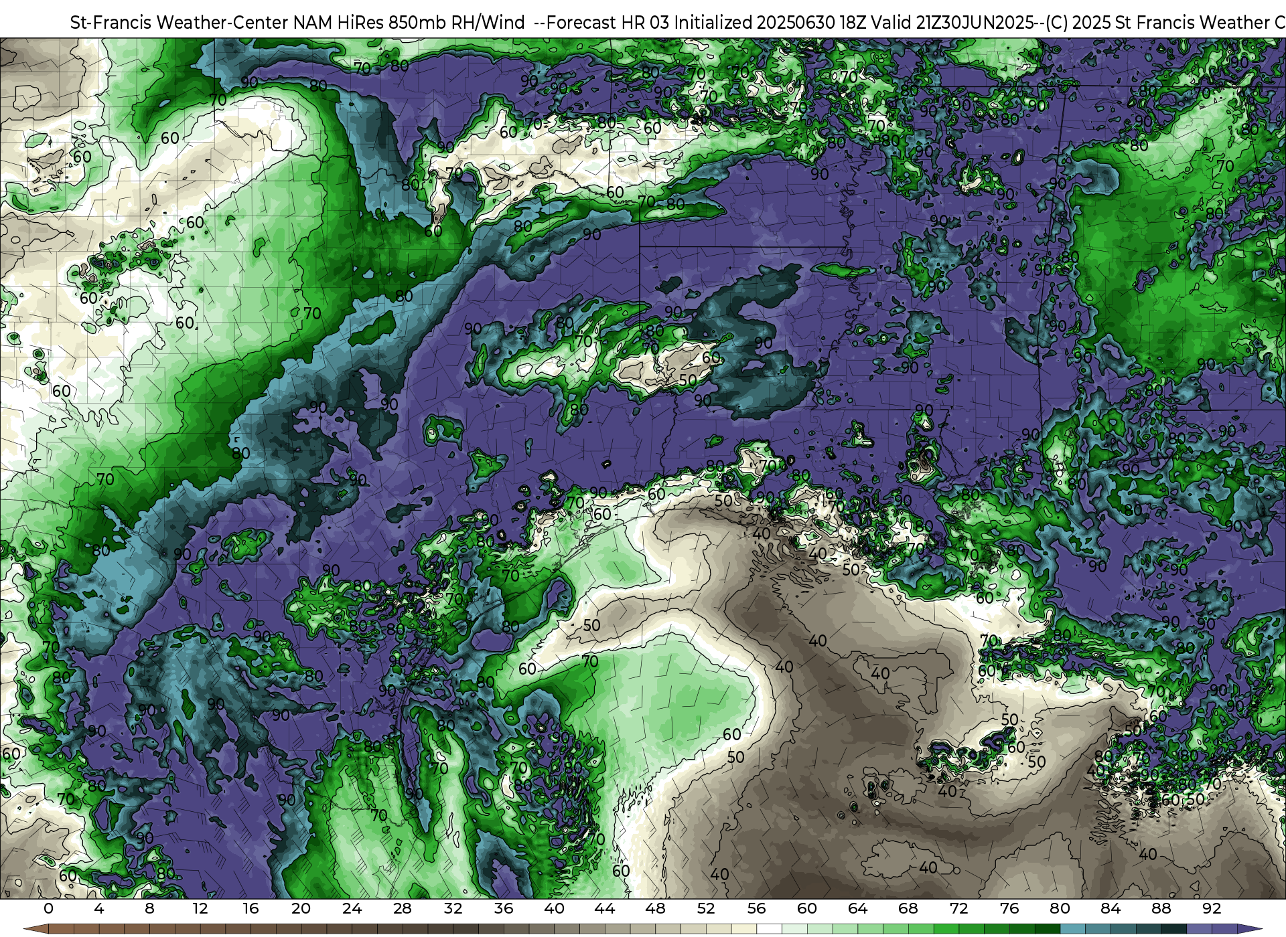Click the colorbar label "48"
The height and width of the screenshot is (937, 1286).
pyautogui.click(x=655, y=908)
